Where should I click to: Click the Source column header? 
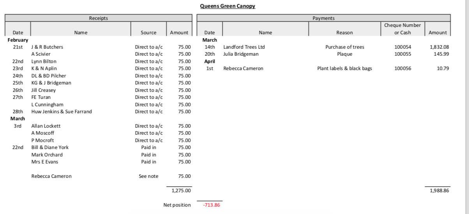(x=148, y=33)
